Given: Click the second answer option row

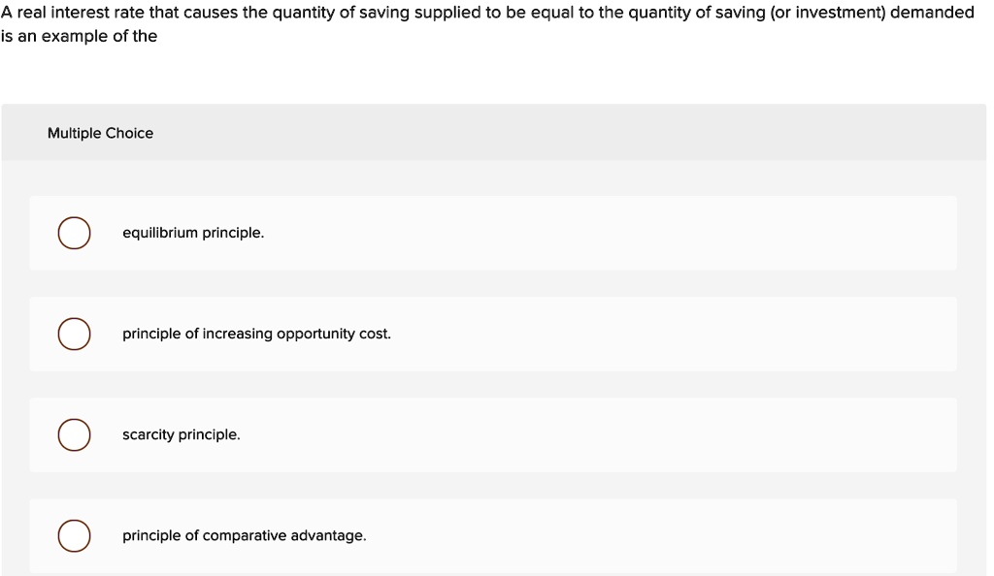Looking at the screenshot, I should tap(493, 334).
